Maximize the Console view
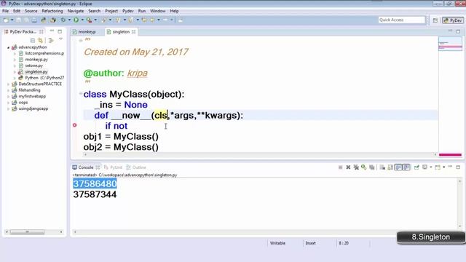Screen dimensions: 466x262 click(x=458, y=167)
